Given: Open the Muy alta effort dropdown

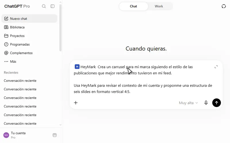Looking at the screenshot, I should tap(188, 103).
